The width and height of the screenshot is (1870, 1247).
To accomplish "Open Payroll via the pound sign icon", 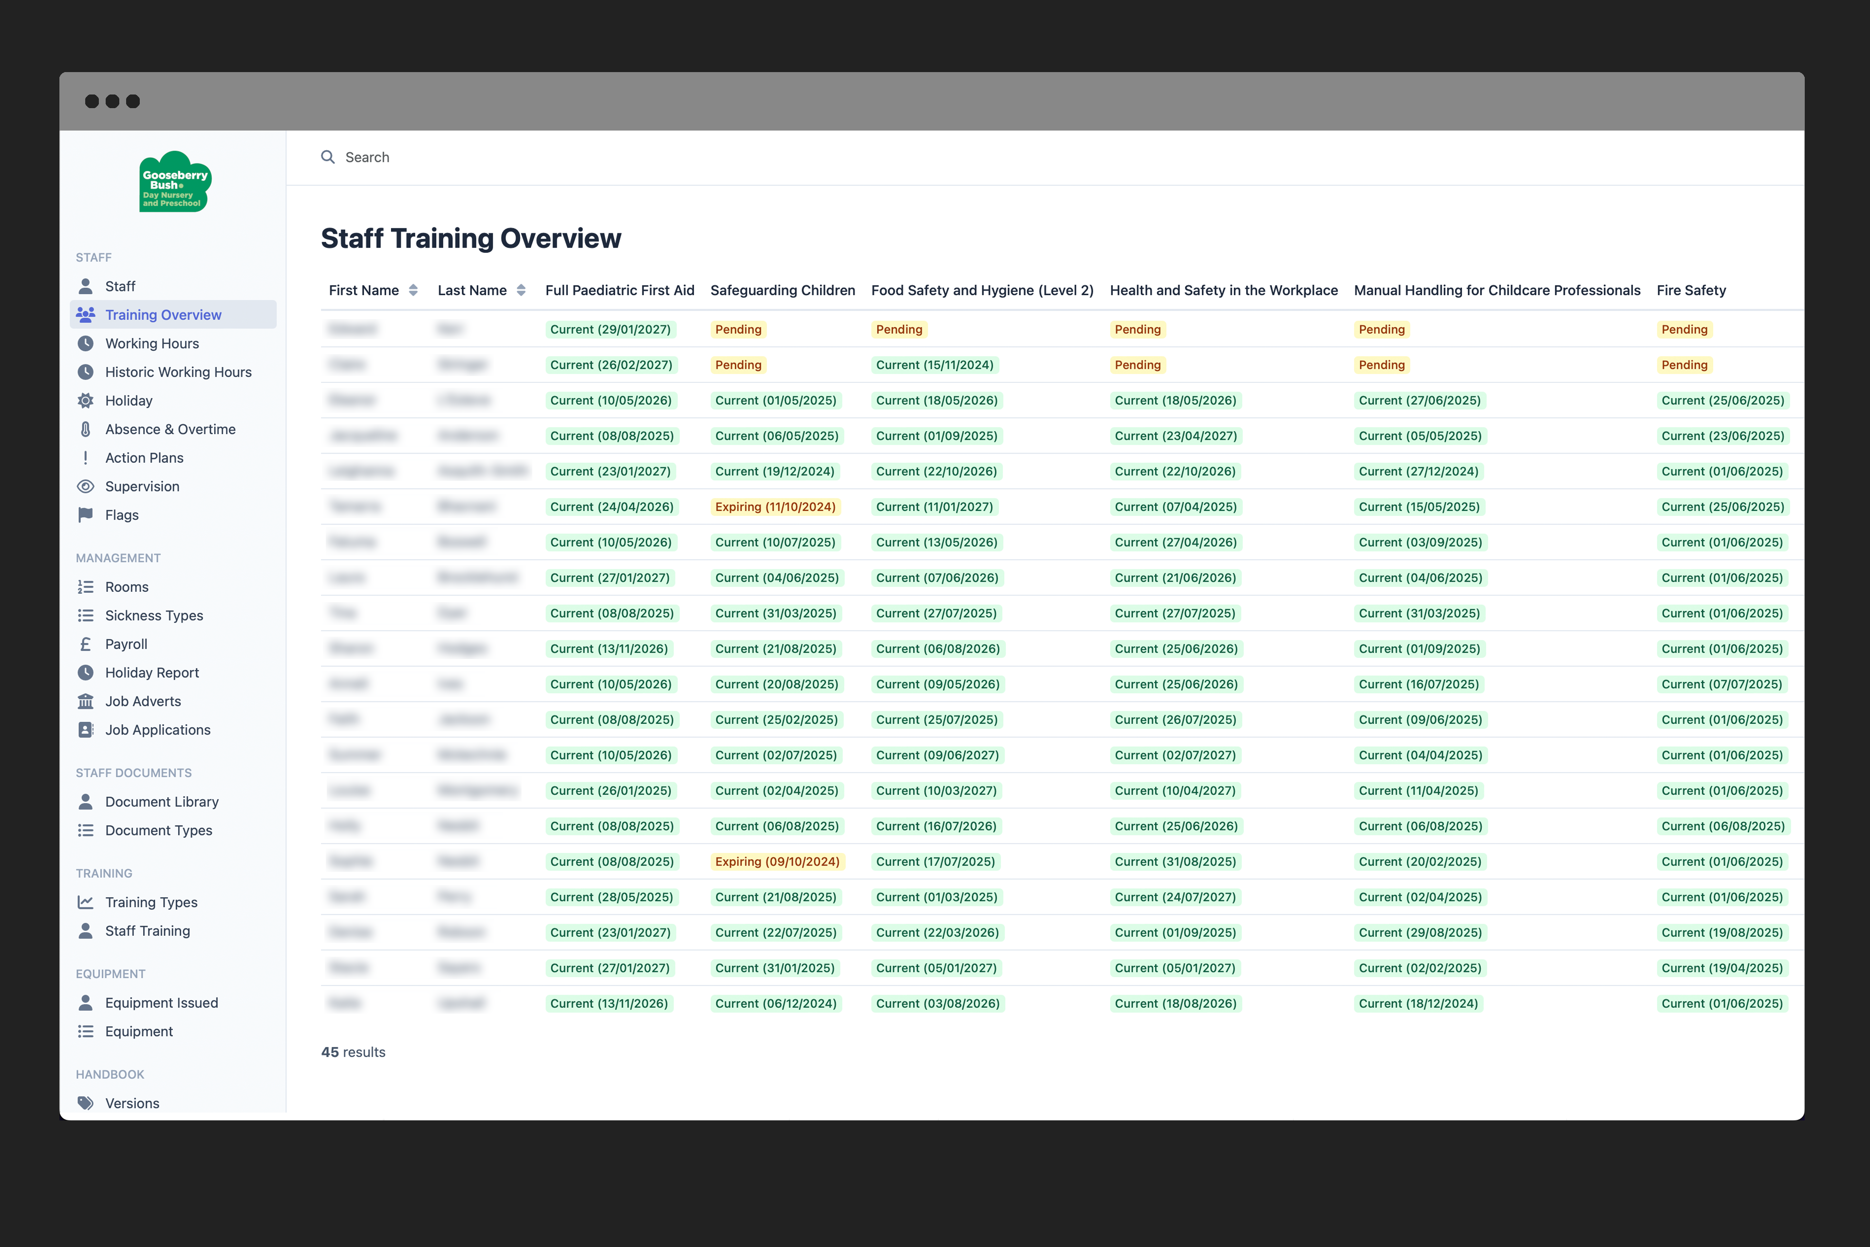I will tap(86, 643).
